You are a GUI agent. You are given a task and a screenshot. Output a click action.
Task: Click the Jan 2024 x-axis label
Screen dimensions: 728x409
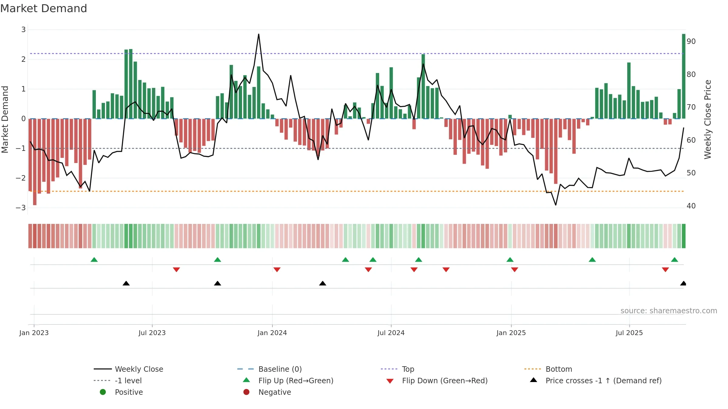[x=272, y=333]
